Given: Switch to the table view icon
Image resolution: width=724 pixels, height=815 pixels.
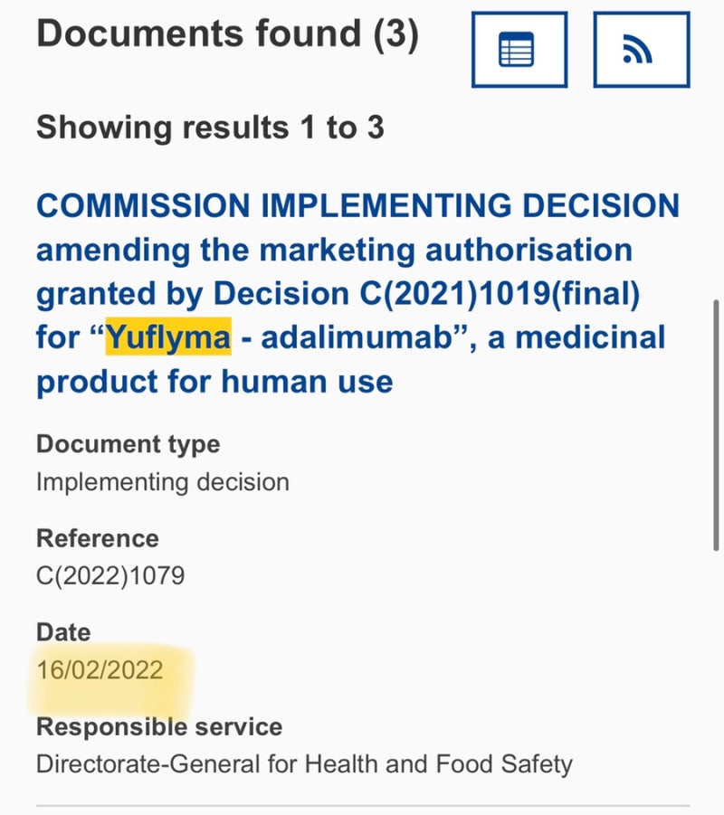Looking at the screenshot, I should (x=519, y=49).
